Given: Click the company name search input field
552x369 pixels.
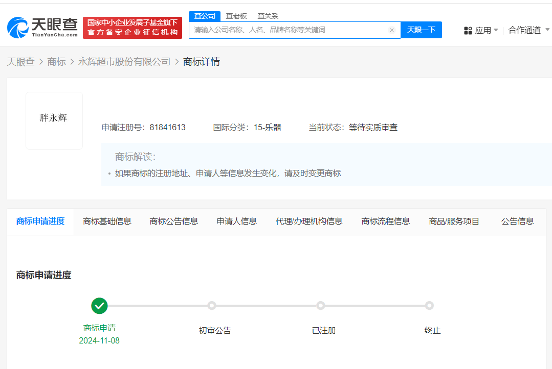Looking at the screenshot, I should [x=289, y=30].
